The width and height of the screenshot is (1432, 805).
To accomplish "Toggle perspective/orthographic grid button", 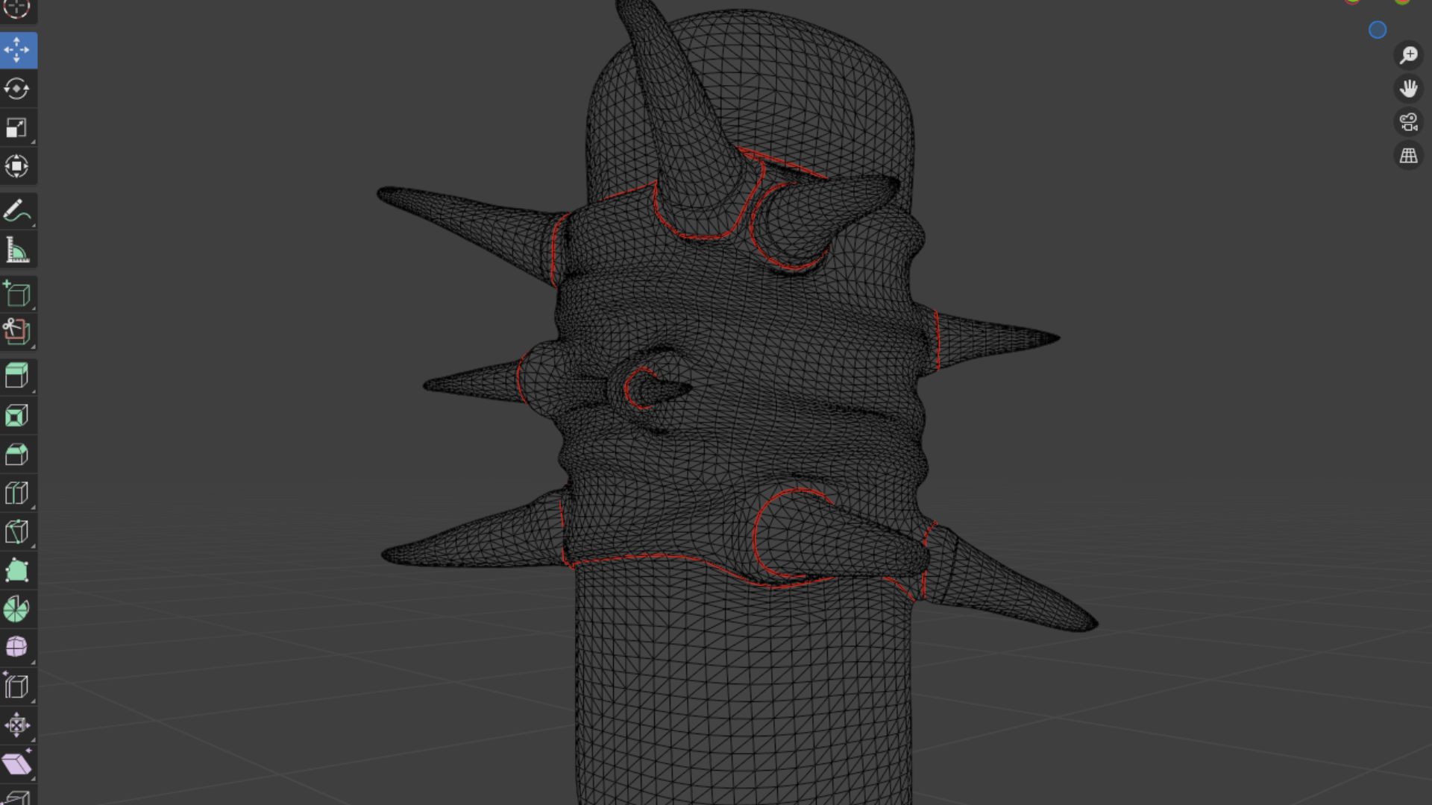I will click(1408, 156).
